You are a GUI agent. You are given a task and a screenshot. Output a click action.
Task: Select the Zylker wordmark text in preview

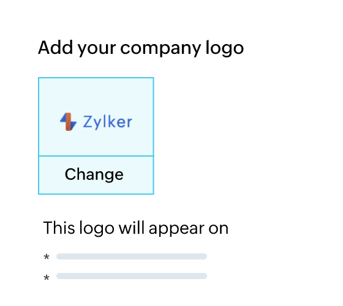107,122
